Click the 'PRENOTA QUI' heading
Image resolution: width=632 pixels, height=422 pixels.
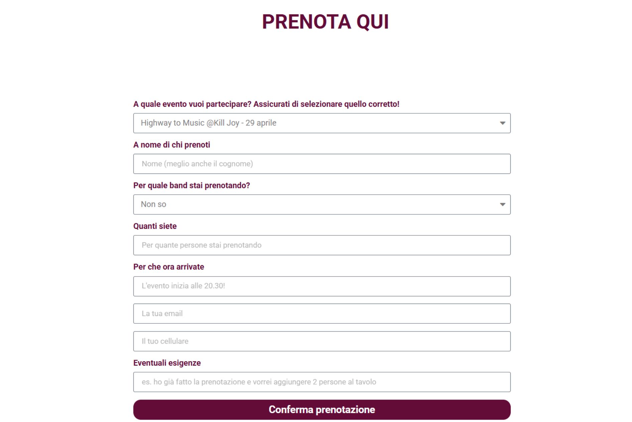[325, 22]
